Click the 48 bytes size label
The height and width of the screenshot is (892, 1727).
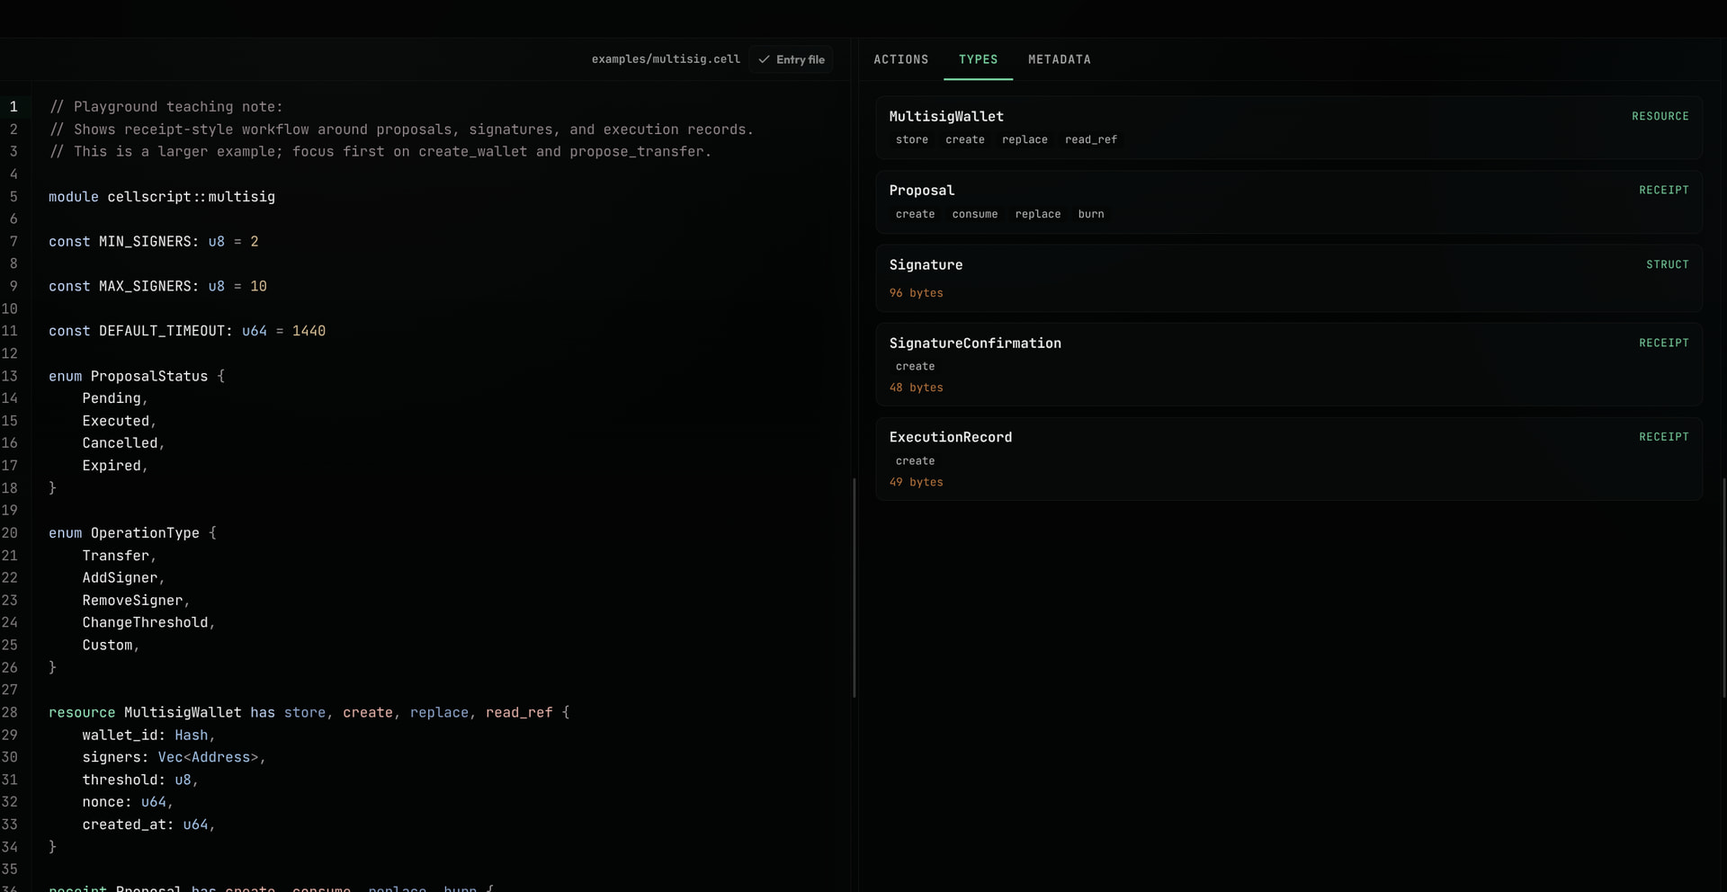(916, 388)
